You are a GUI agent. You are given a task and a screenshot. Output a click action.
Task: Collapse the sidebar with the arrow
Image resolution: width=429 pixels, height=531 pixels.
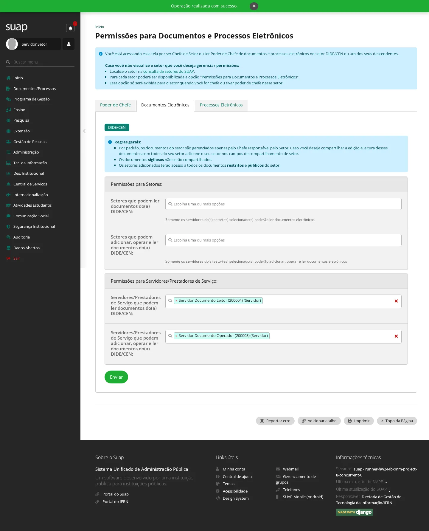point(84,131)
